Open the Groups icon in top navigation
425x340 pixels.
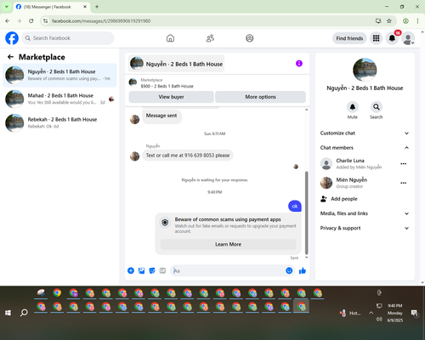[250, 38]
